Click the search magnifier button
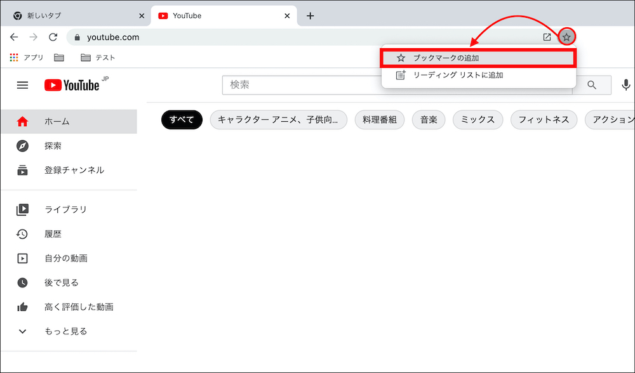The image size is (635, 373). pyautogui.click(x=592, y=85)
